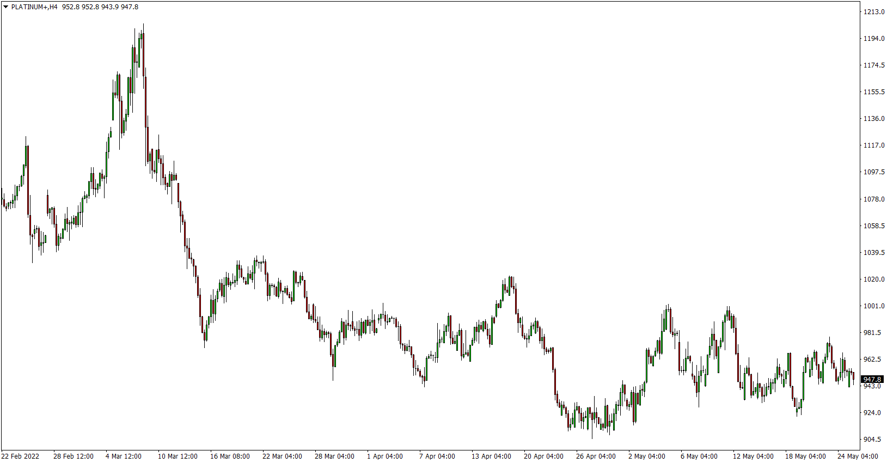Click the 904.5 price axis label
The width and height of the screenshot is (887, 463).
[872, 440]
